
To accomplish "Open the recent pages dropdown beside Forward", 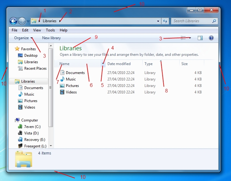I will 28,21.
